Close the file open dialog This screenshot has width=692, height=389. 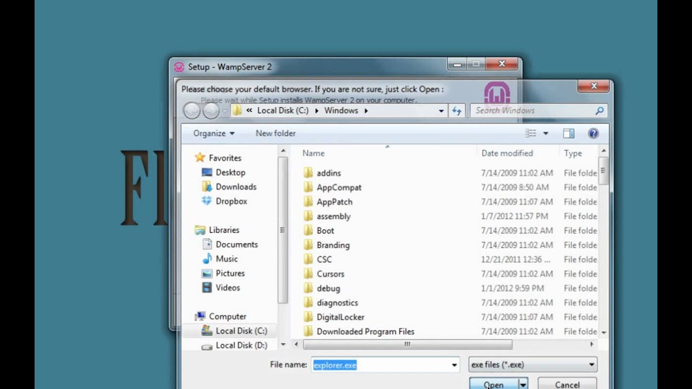pos(594,86)
